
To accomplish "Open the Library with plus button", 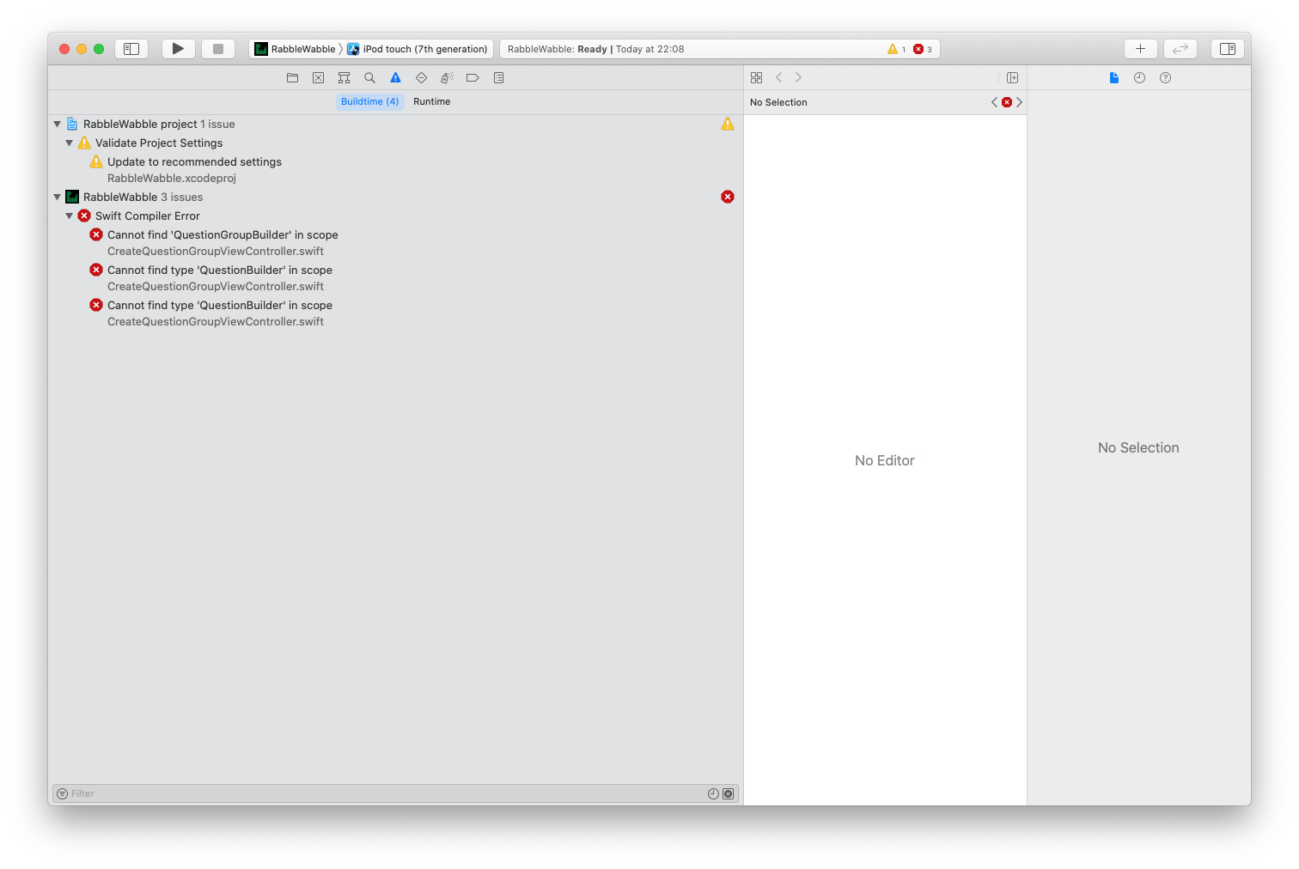I will tap(1141, 49).
